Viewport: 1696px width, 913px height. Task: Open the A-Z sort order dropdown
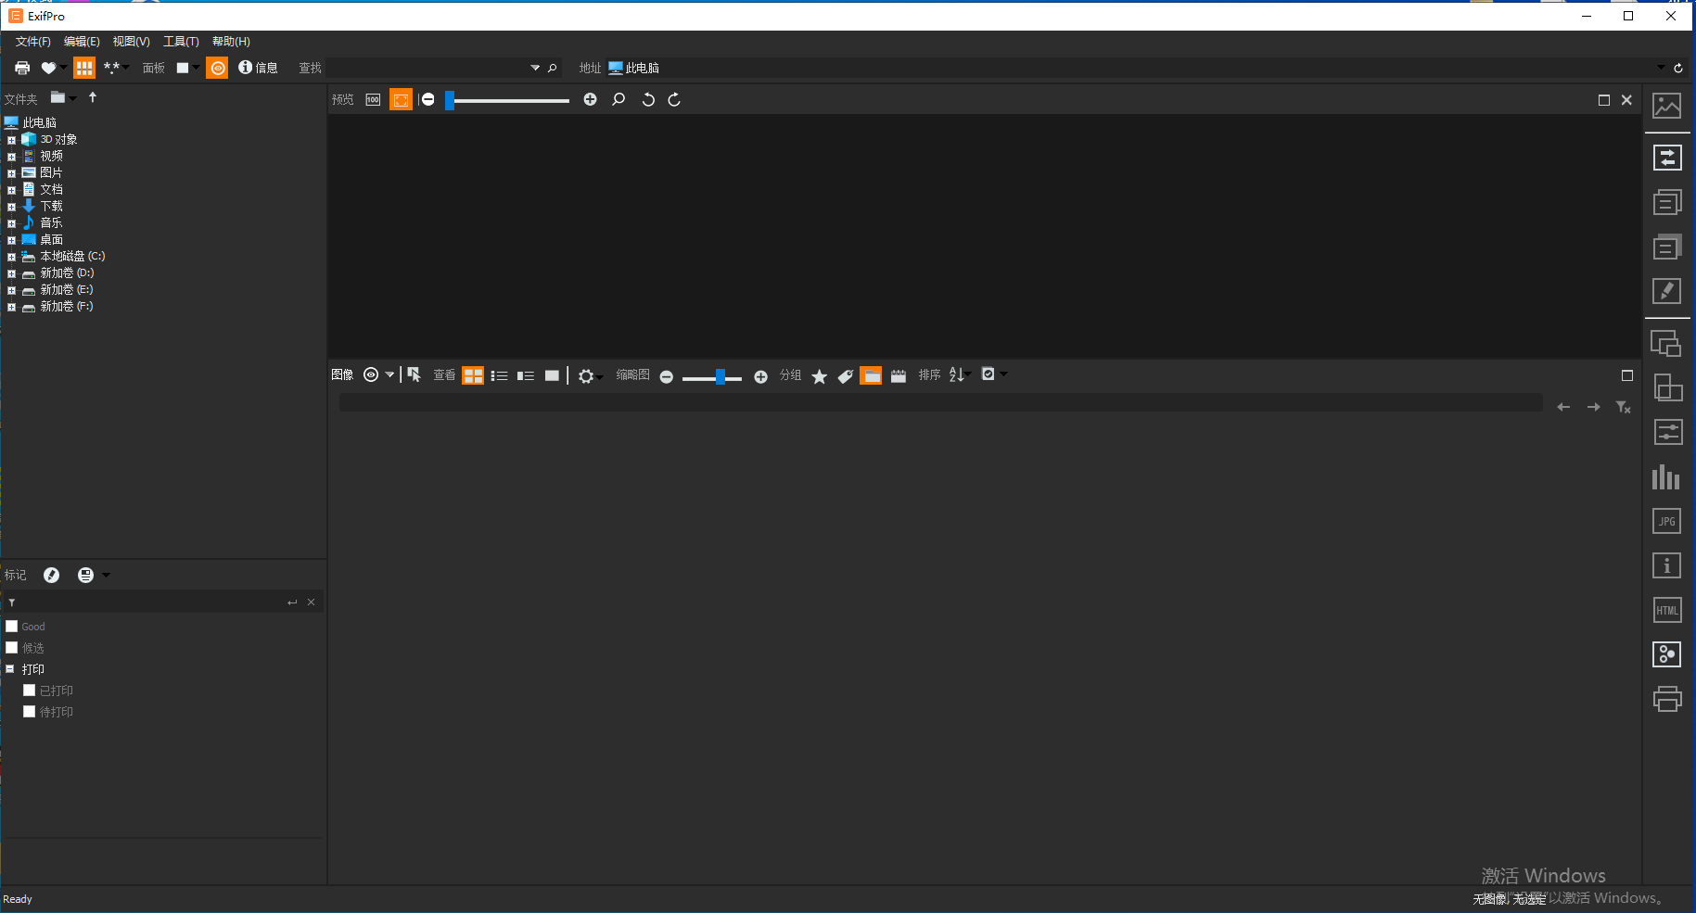[960, 374]
